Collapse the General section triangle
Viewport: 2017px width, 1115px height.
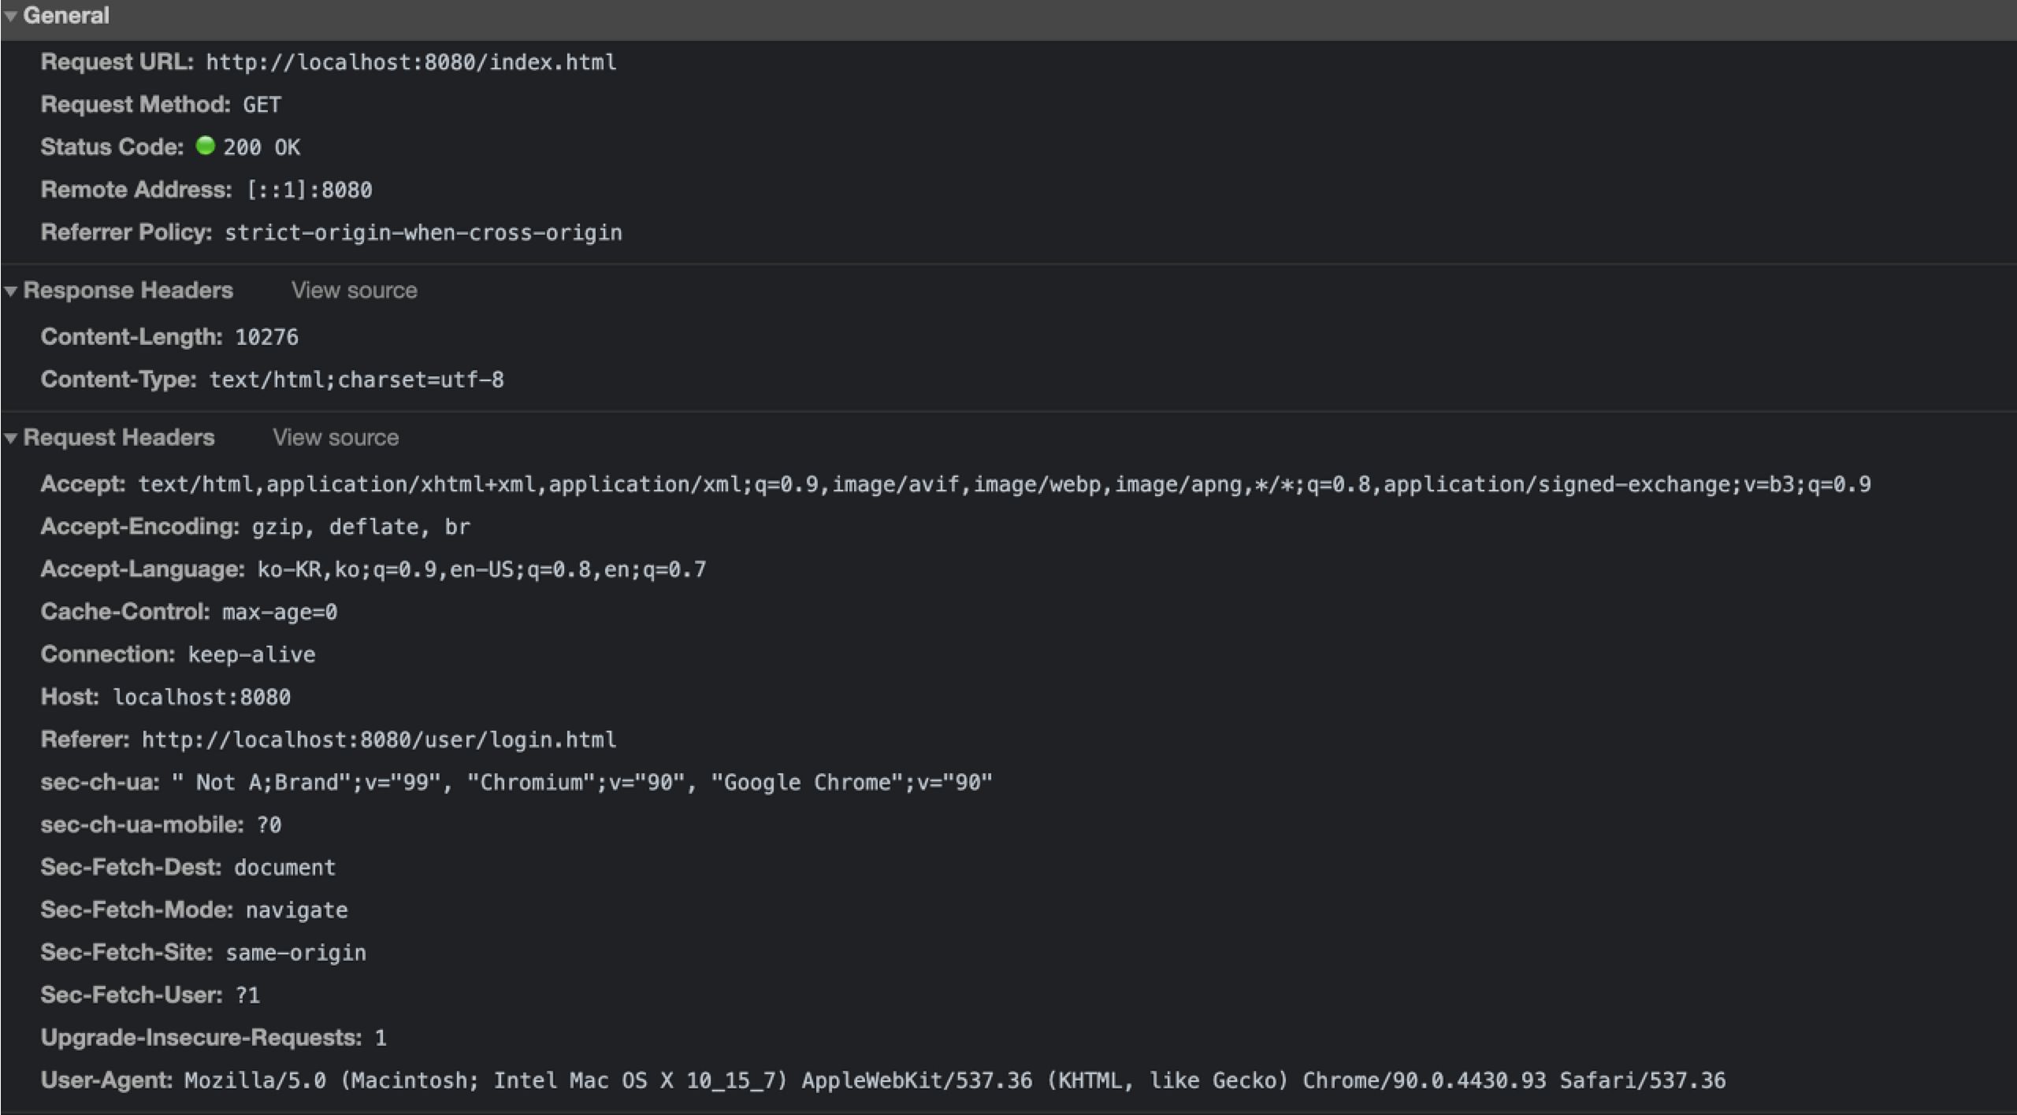(10, 16)
